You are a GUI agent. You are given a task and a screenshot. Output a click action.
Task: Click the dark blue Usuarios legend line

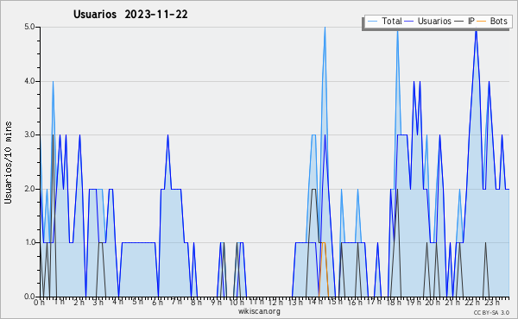pyautogui.click(x=409, y=22)
